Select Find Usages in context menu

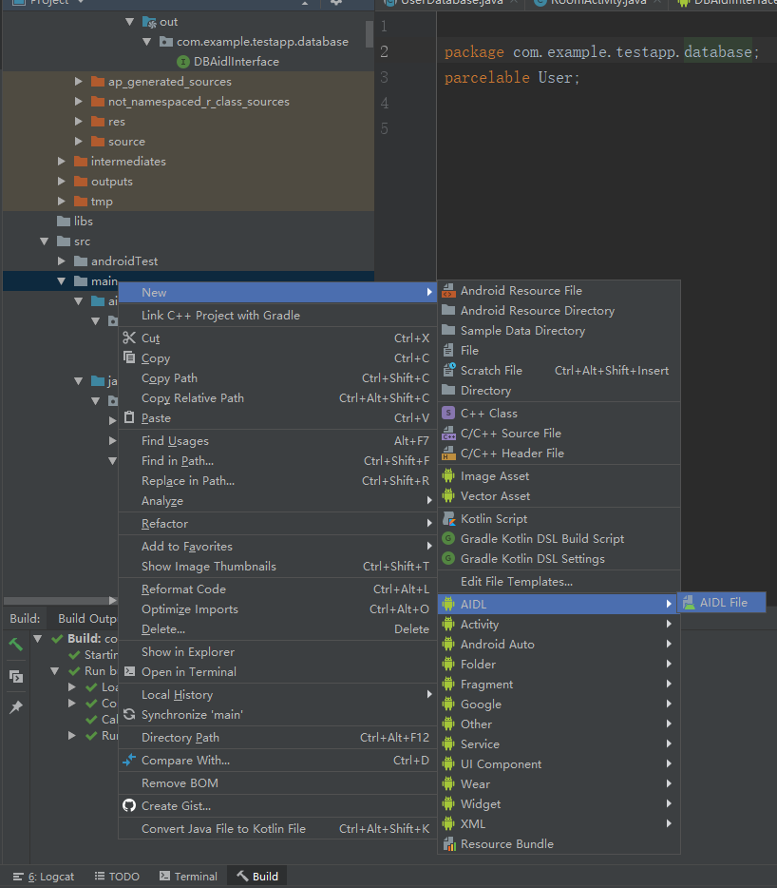277,440
